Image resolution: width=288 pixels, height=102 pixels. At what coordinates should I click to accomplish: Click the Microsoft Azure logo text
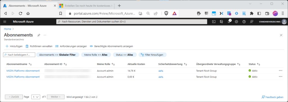(x=23, y=22)
